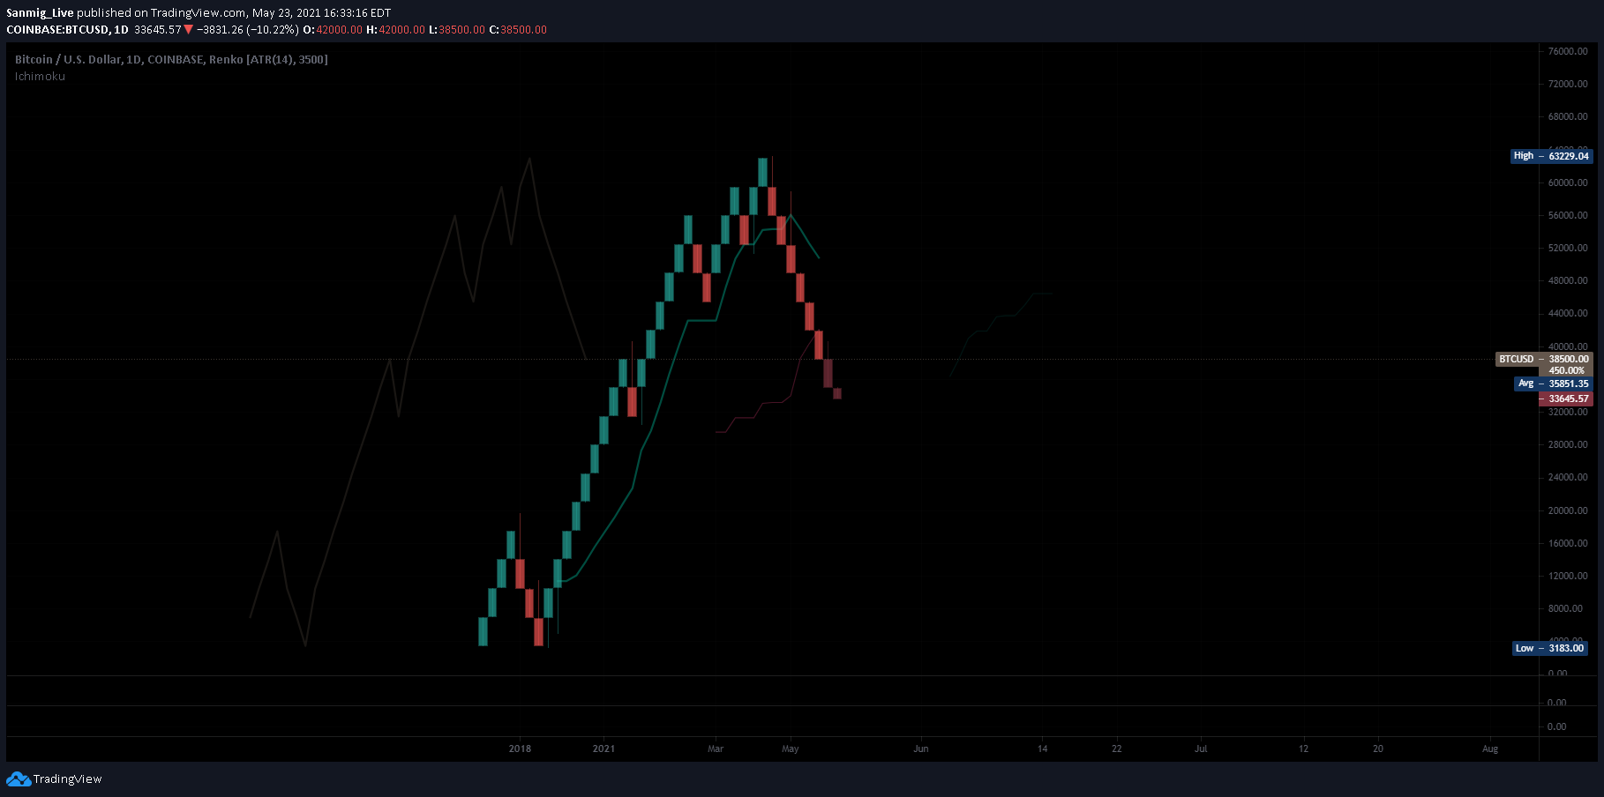
Task: Click the Aug time axis label
Action: click(x=1490, y=749)
